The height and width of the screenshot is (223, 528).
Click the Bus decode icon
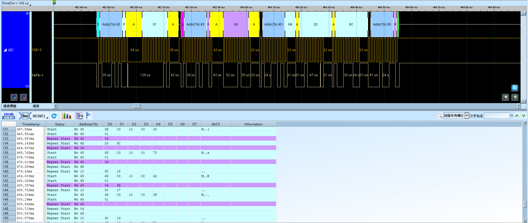pos(25,116)
